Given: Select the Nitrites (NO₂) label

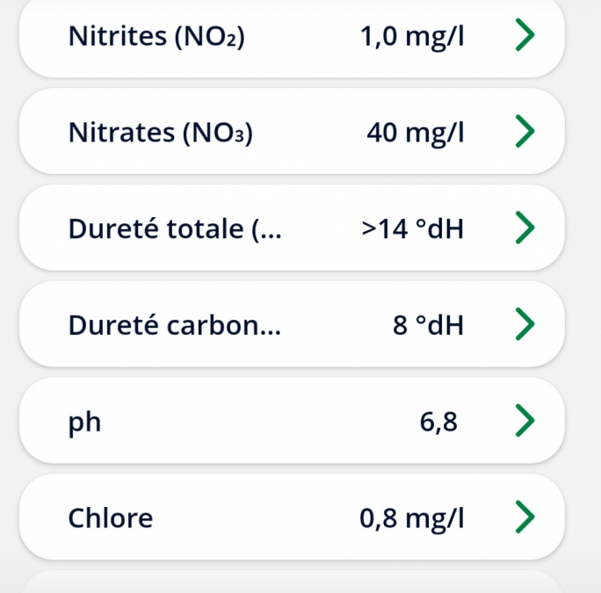Looking at the screenshot, I should click(156, 36).
